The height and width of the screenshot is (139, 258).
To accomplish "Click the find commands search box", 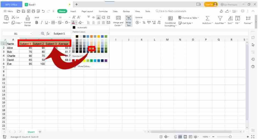I will pyautogui.click(x=171, y=11).
